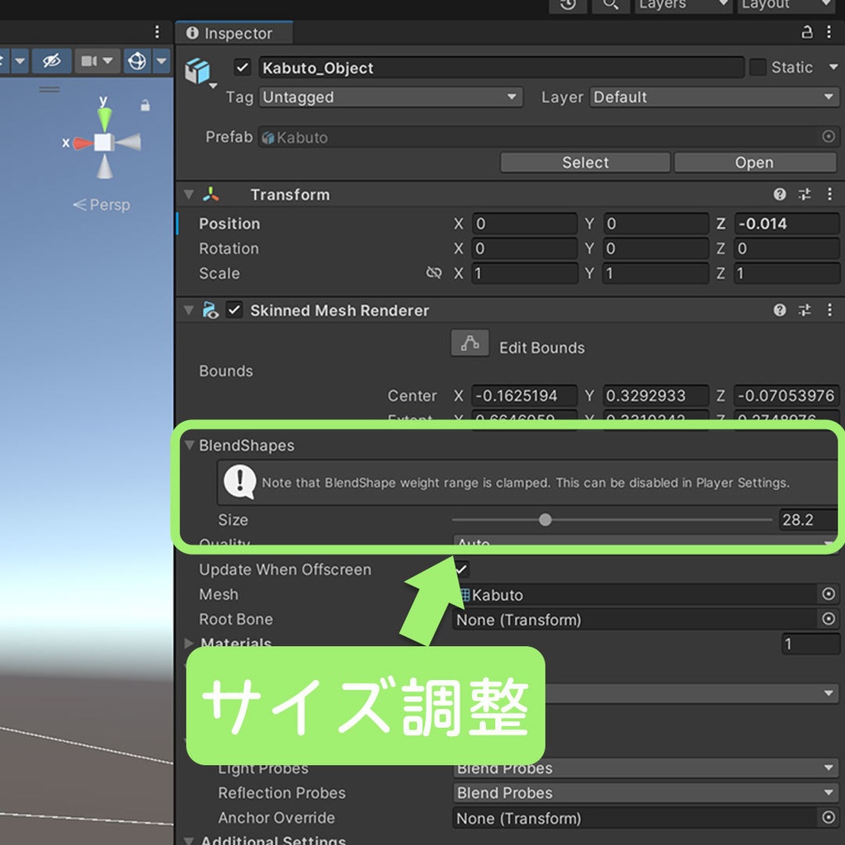Toggle scene visibility in the Scene view toolbar
This screenshot has width=845, height=845.
coord(51,60)
